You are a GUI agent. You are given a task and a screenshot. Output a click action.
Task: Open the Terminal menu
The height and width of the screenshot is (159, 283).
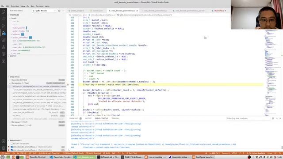tap(40, 6)
